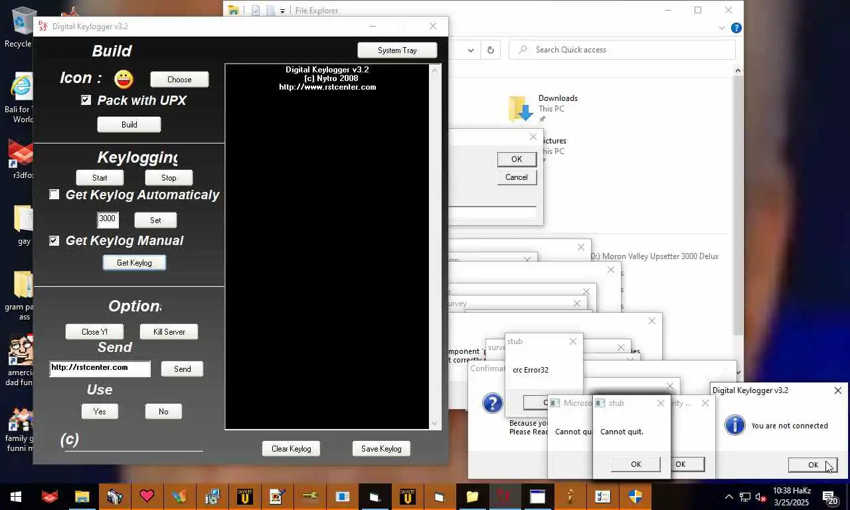Click the muted volume tray icon

click(x=761, y=496)
